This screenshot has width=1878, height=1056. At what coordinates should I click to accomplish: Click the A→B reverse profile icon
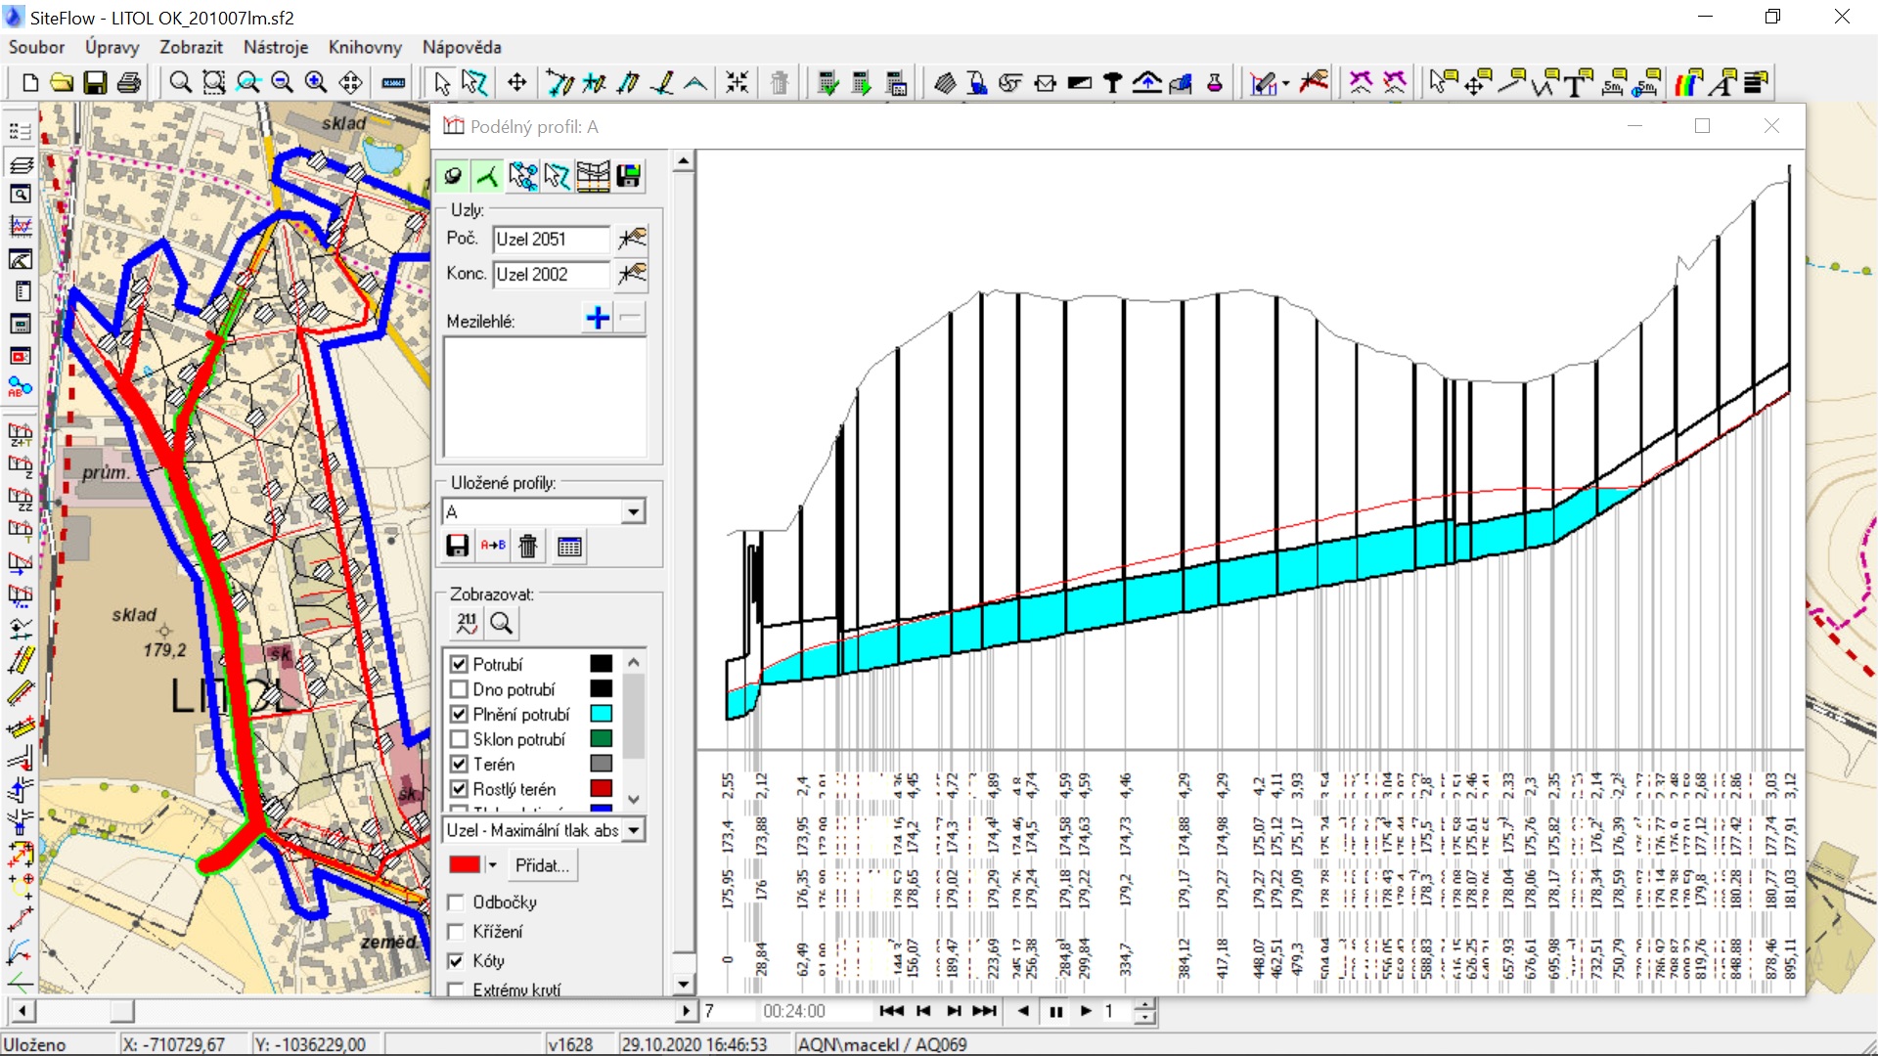point(493,546)
